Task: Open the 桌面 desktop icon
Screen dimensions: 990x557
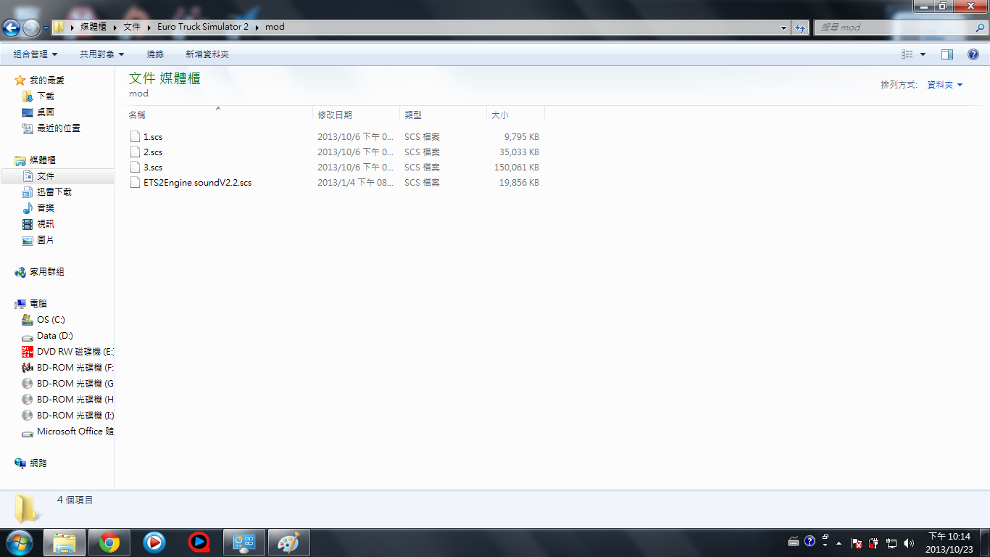Action: pos(28,112)
